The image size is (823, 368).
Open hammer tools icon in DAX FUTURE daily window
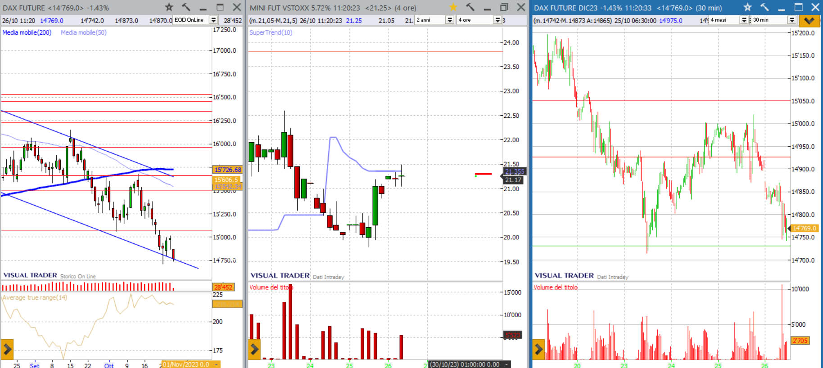186,7
